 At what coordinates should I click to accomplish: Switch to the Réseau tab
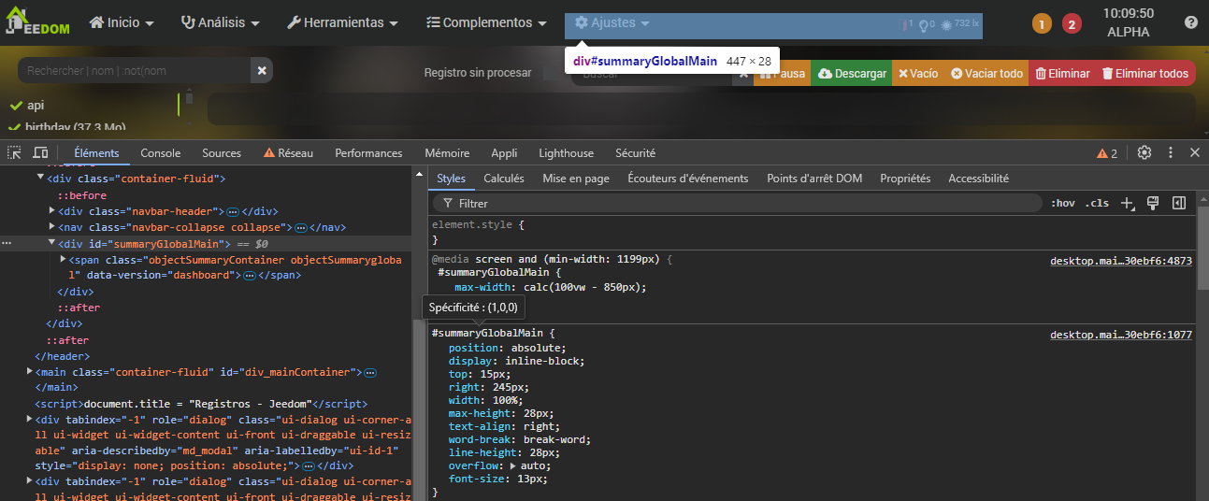tap(289, 153)
